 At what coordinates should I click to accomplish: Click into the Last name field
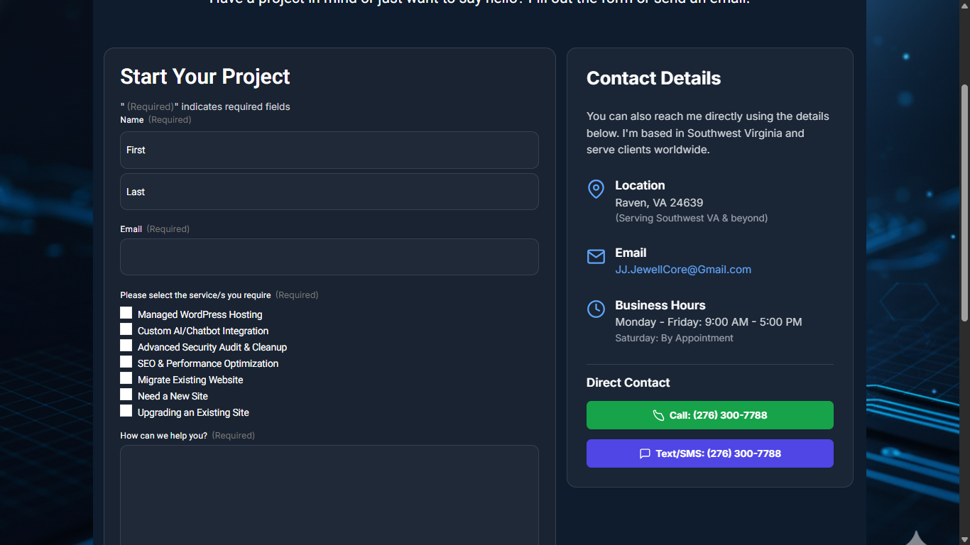point(329,192)
